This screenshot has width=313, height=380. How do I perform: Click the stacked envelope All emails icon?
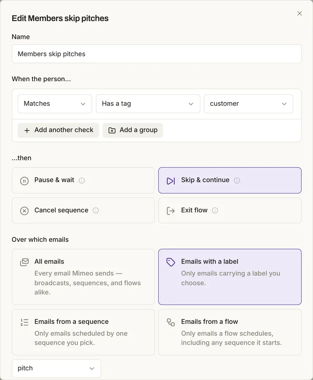click(x=24, y=262)
